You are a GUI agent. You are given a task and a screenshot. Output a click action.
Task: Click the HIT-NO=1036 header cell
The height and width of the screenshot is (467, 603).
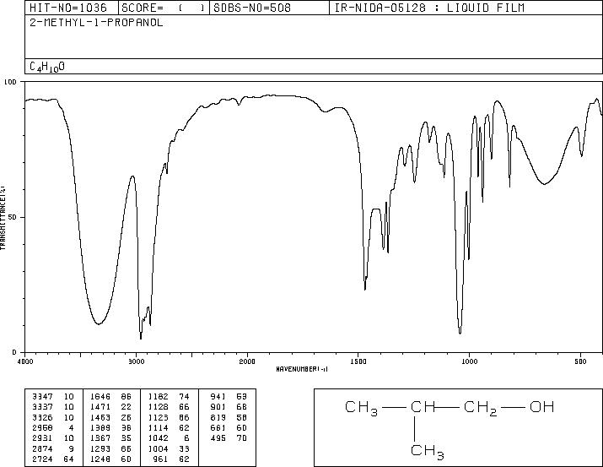click(72, 8)
